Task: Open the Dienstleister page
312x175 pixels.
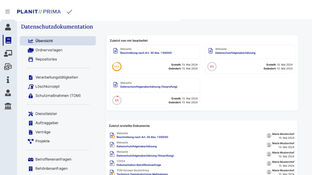Action: point(46,114)
